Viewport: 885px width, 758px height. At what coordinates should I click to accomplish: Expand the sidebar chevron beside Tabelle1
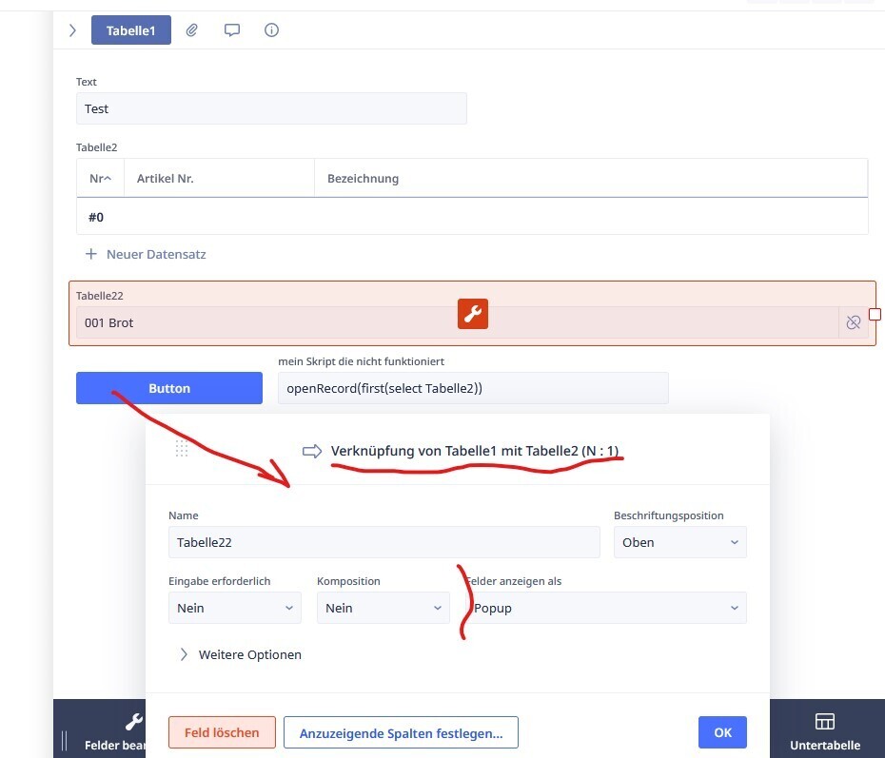click(72, 30)
